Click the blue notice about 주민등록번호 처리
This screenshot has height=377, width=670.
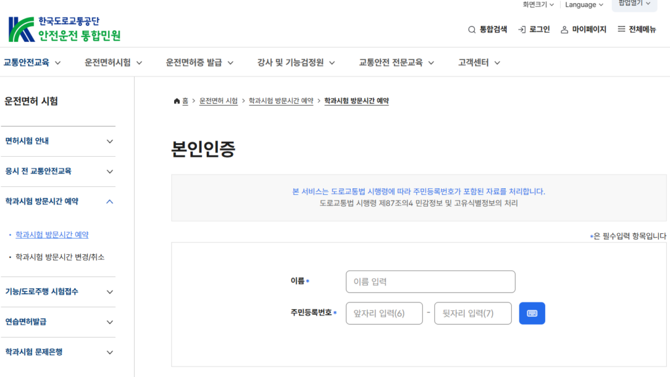click(x=418, y=191)
